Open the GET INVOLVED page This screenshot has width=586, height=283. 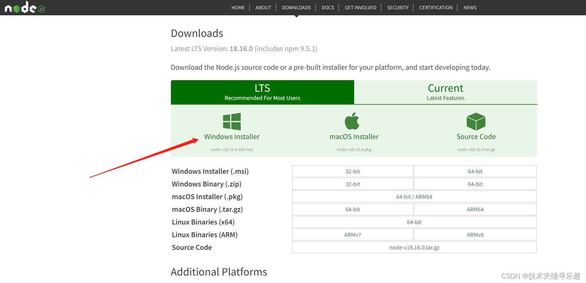pyautogui.click(x=361, y=7)
